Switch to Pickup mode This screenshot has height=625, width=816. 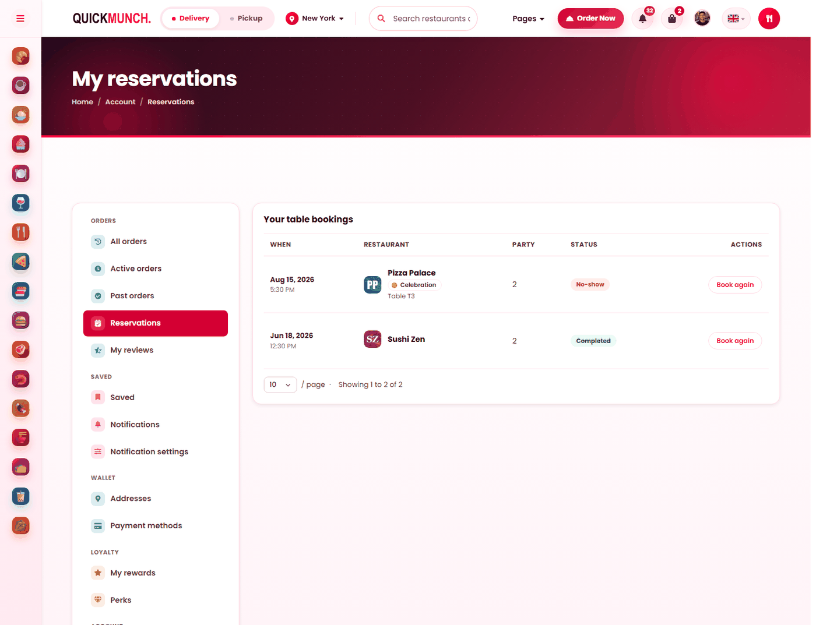[247, 19]
